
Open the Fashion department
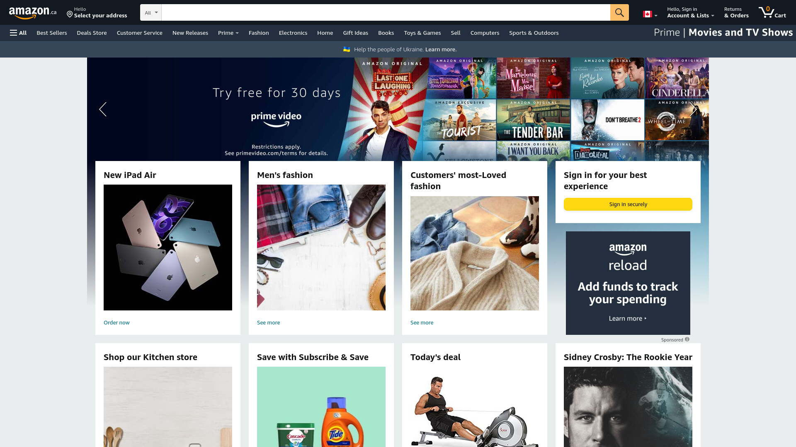coord(259,33)
